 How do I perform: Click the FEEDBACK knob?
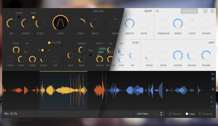click(x=82, y=50)
